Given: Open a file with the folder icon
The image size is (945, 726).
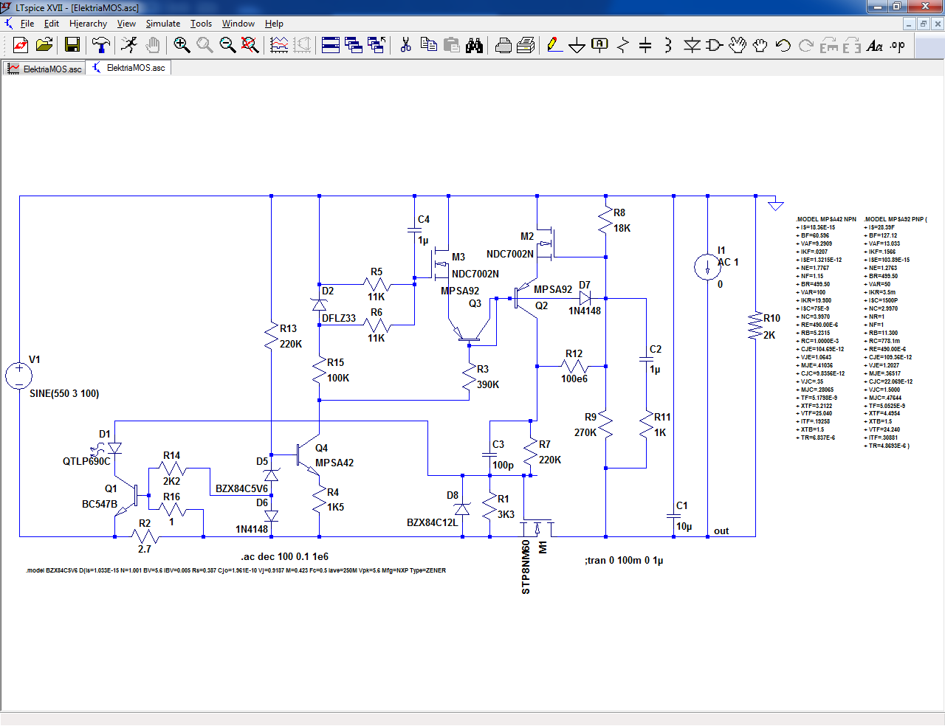Looking at the screenshot, I should pos(44,45).
